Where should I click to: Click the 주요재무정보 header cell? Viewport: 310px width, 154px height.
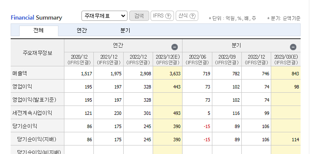[38, 53]
